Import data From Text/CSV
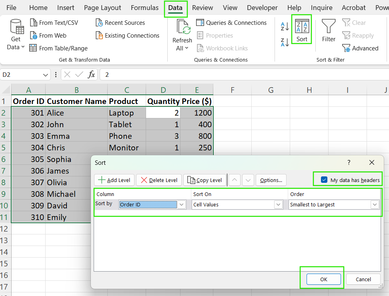Screen dimensions: 389x296 (54, 22)
